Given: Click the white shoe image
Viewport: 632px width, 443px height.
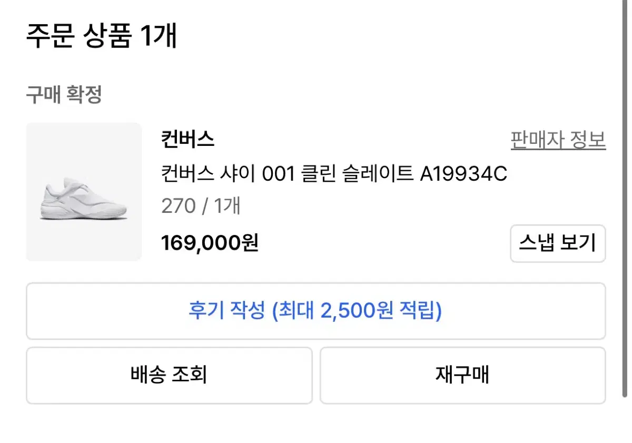Looking at the screenshot, I should [84, 201].
